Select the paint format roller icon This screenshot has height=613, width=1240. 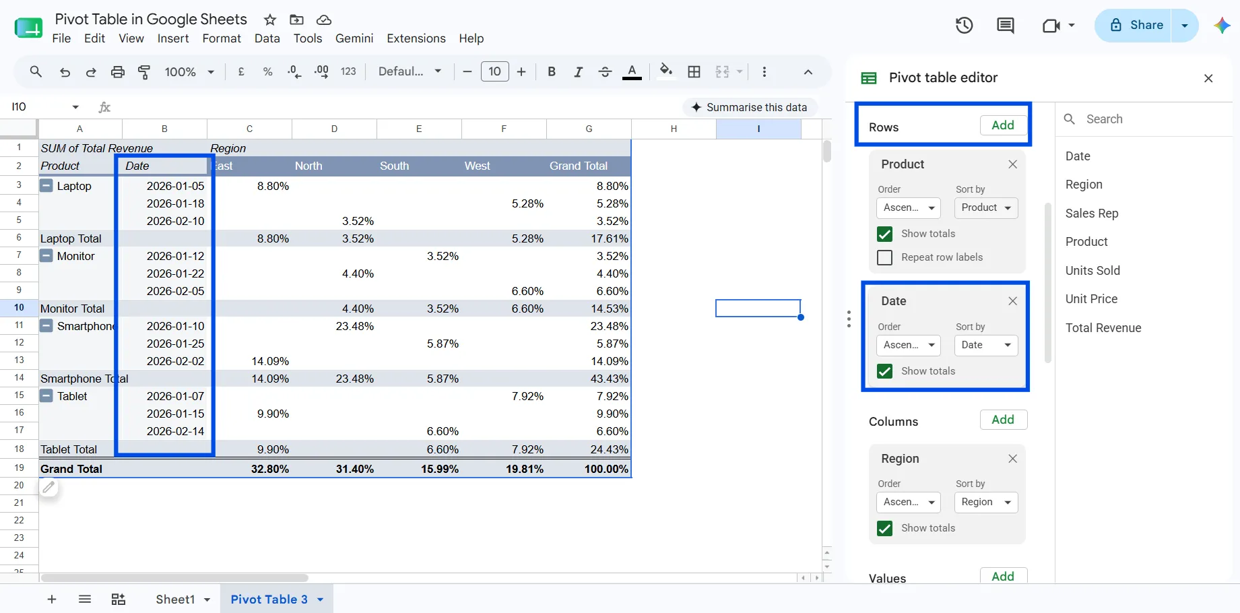click(x=144, y=72)
